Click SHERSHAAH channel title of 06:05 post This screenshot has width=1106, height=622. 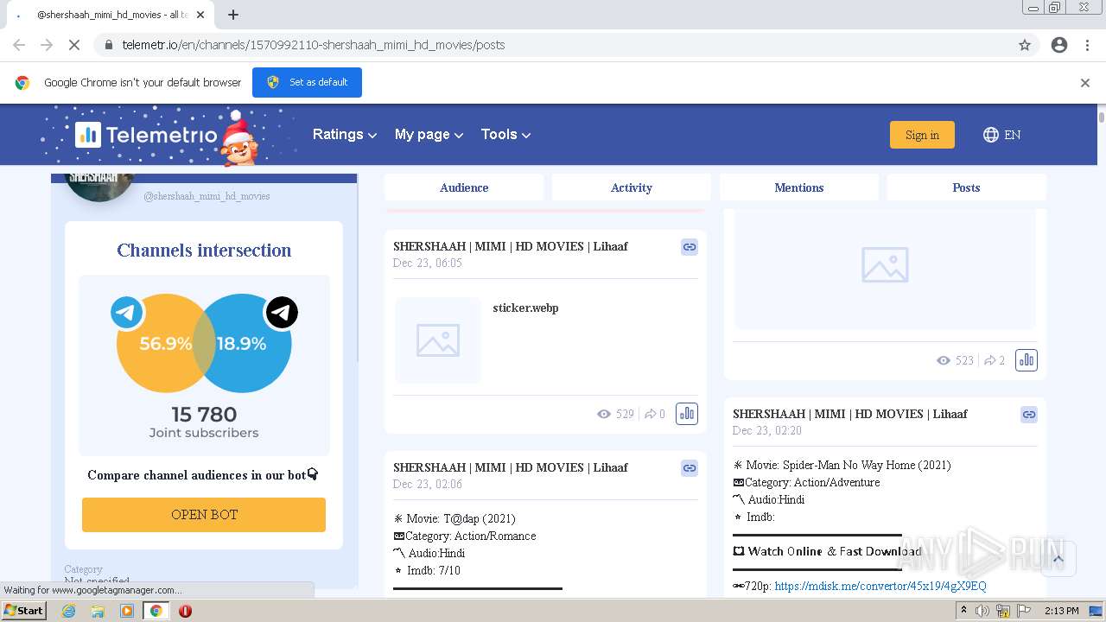510,246
